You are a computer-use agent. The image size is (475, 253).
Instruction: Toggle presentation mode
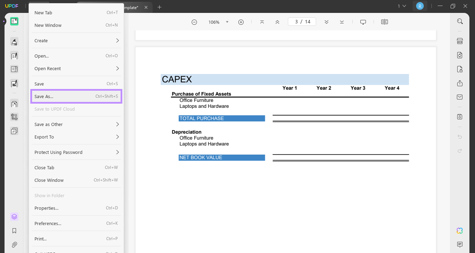pos(363,22)
